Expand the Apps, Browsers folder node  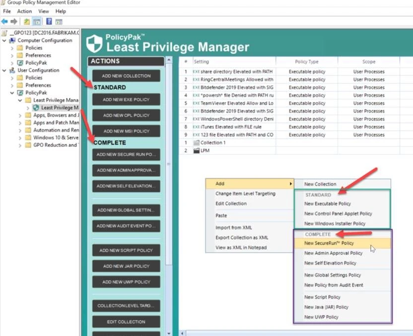click(20, 115)
